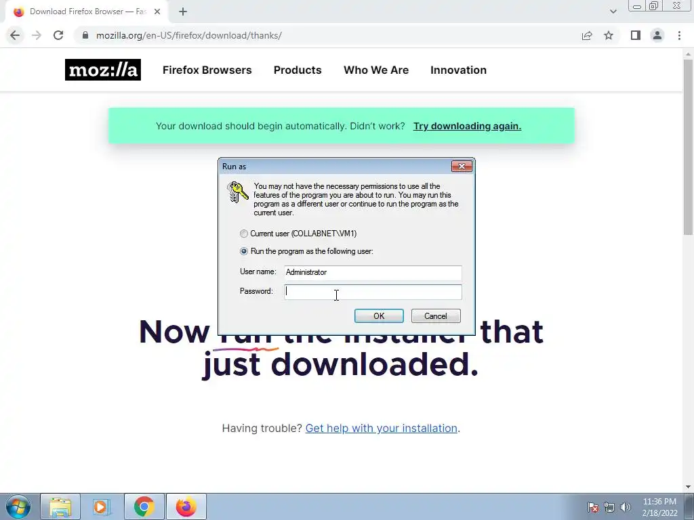Image resolution: width=694 pixels, height=520 pixels.
Task: Cancel the Run as dialog
Action: [x=436, y=316]
